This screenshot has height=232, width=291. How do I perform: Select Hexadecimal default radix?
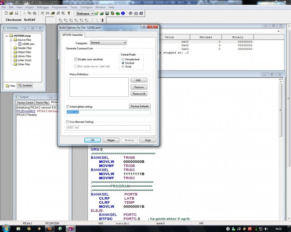[123, 59]
